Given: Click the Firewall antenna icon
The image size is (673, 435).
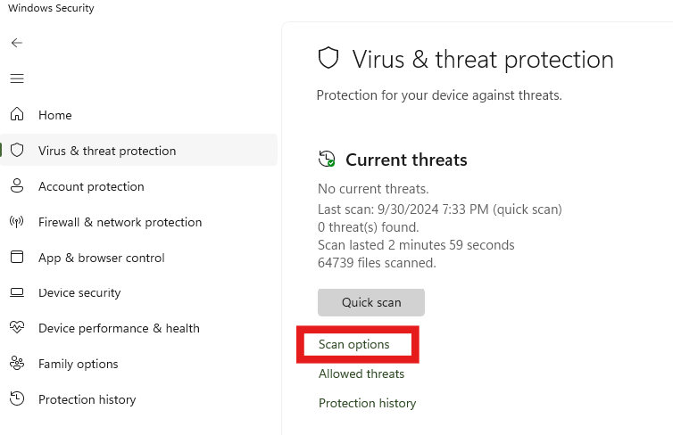Looking at the screenshot, I should tap(17, 222).
